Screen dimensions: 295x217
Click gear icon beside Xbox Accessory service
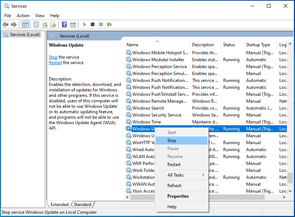[x=129, y=191]
